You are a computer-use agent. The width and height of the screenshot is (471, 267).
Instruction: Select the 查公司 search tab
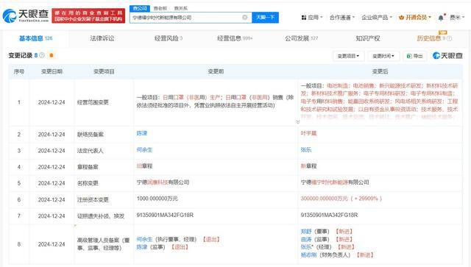pyautogui.click(x=140, y=8)
